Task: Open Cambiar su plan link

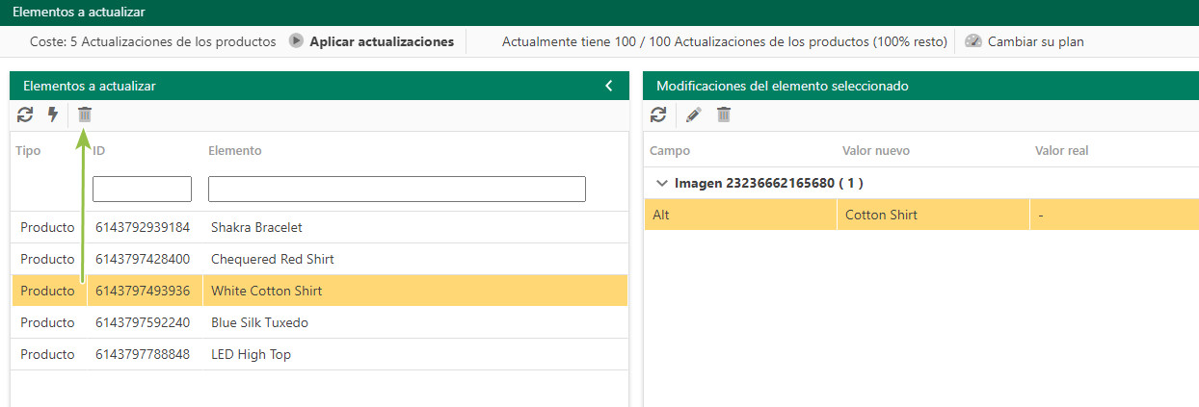Action: [1036, 41]
